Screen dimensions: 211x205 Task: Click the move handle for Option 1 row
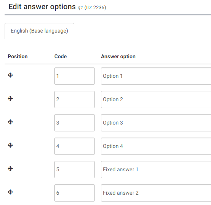[x=10, y=75]
